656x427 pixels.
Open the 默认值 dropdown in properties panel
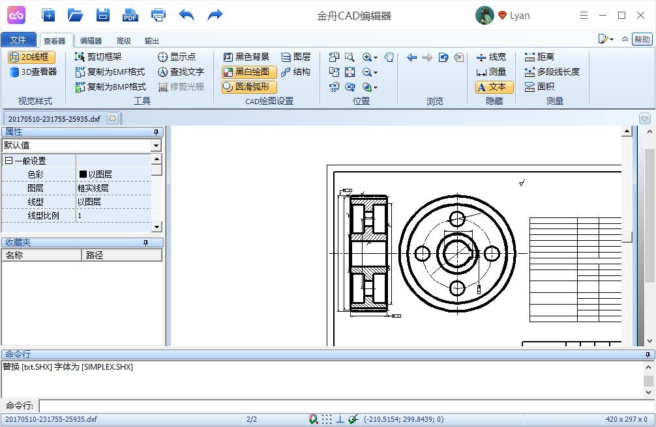[157, 145]
